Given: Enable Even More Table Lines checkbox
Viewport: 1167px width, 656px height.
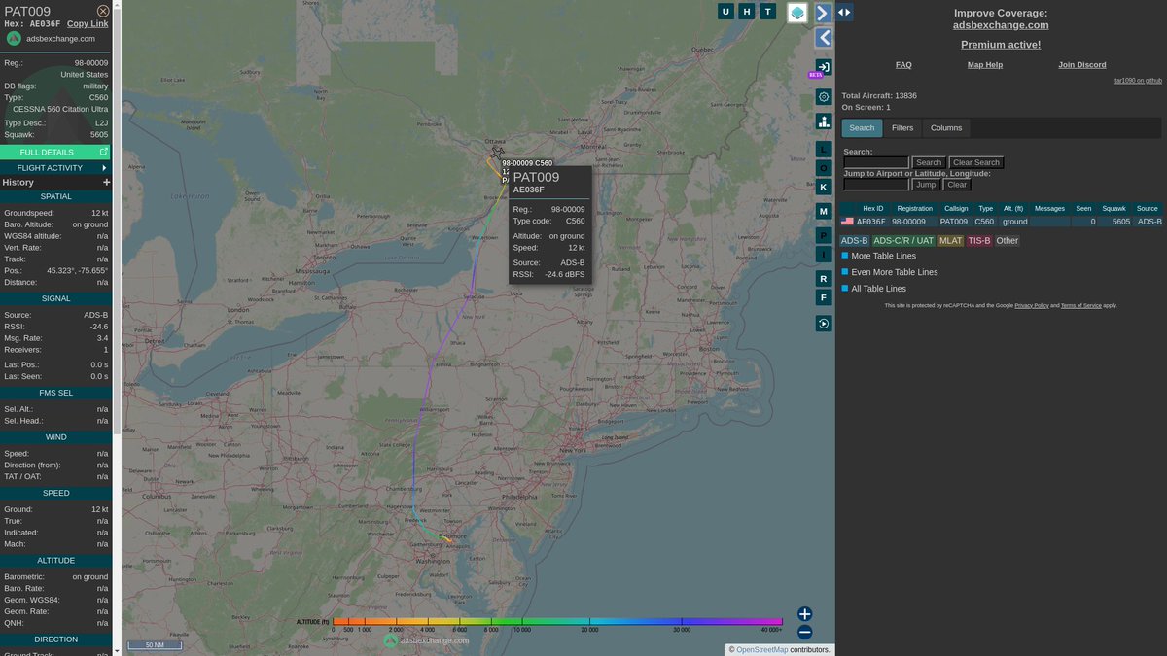Looking at the screenshot, I should point(845,272).
